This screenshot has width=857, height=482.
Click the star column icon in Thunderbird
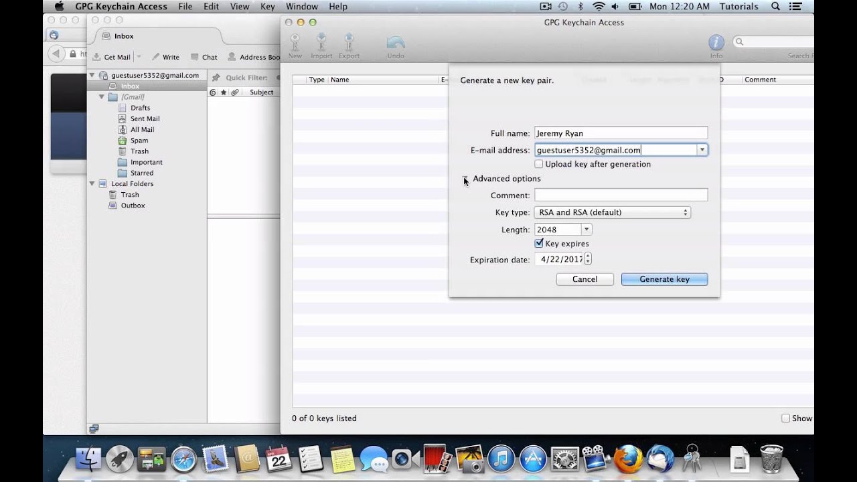click(224, 92)
